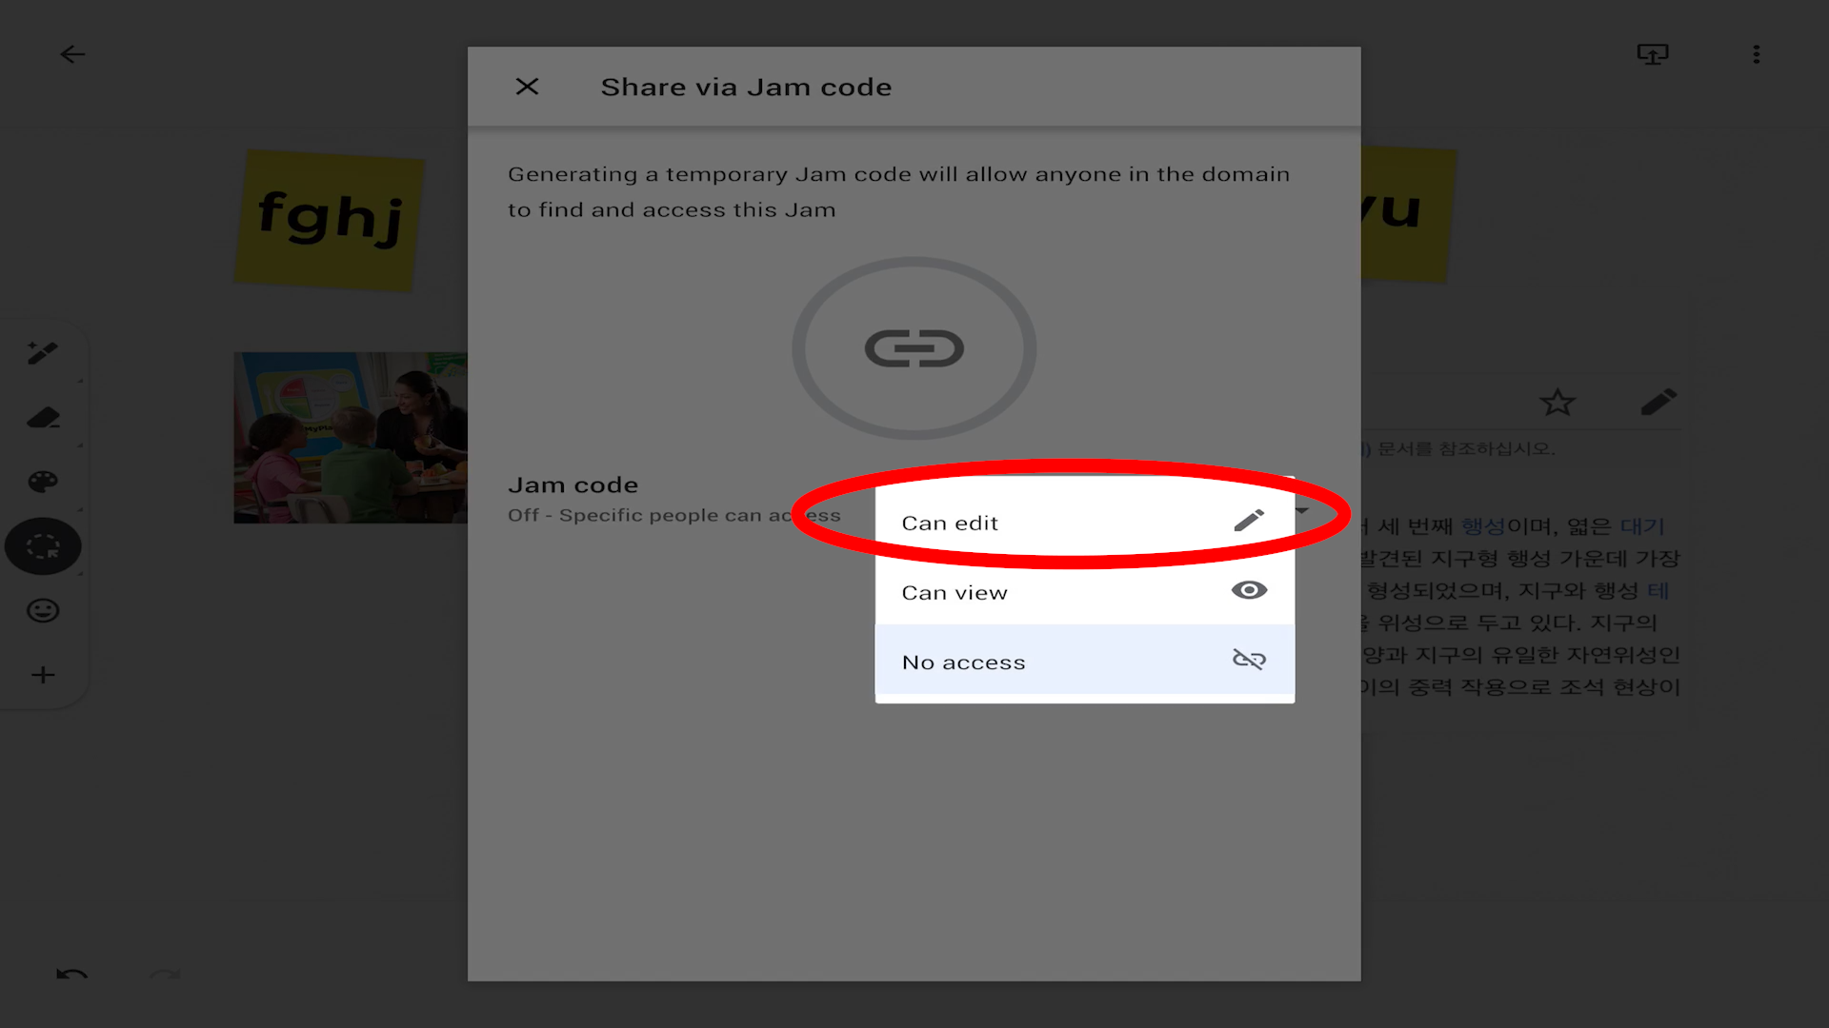The height and width of the screenshot is (1028, 1829).
Task: Choose the No access option
Action: [x=1084, y=661]
